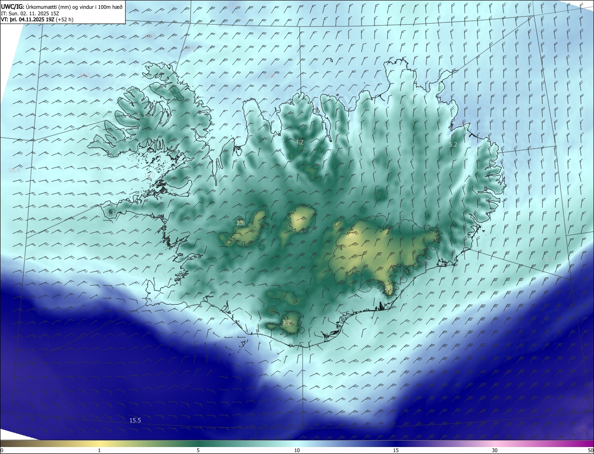Click the 10.4 value off the west coast
Screen dimensions: 594x454
coord(14,170)
